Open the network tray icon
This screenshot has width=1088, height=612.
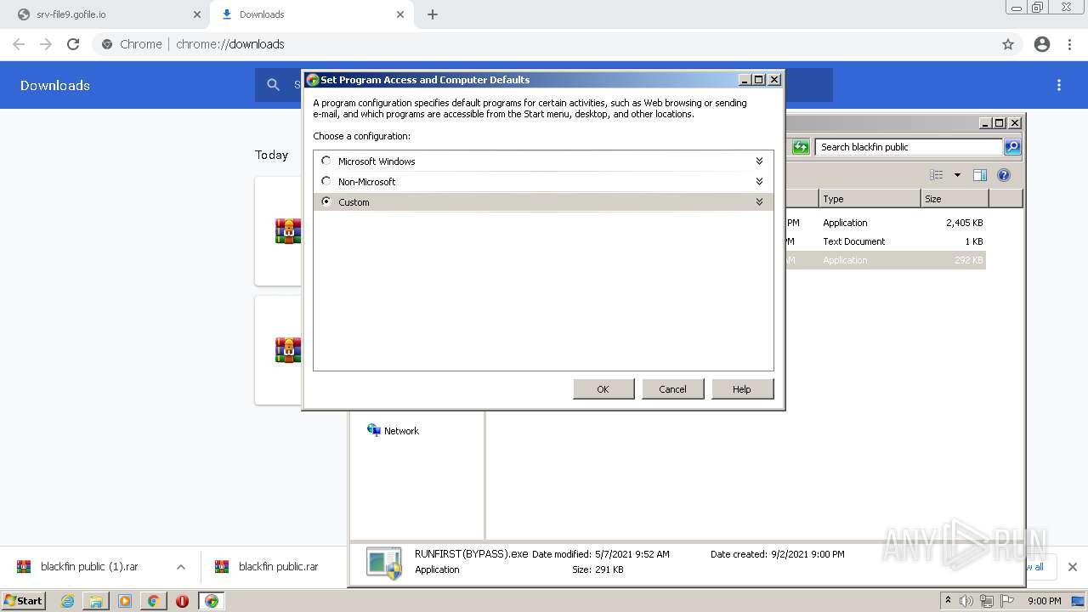point(987,601)
